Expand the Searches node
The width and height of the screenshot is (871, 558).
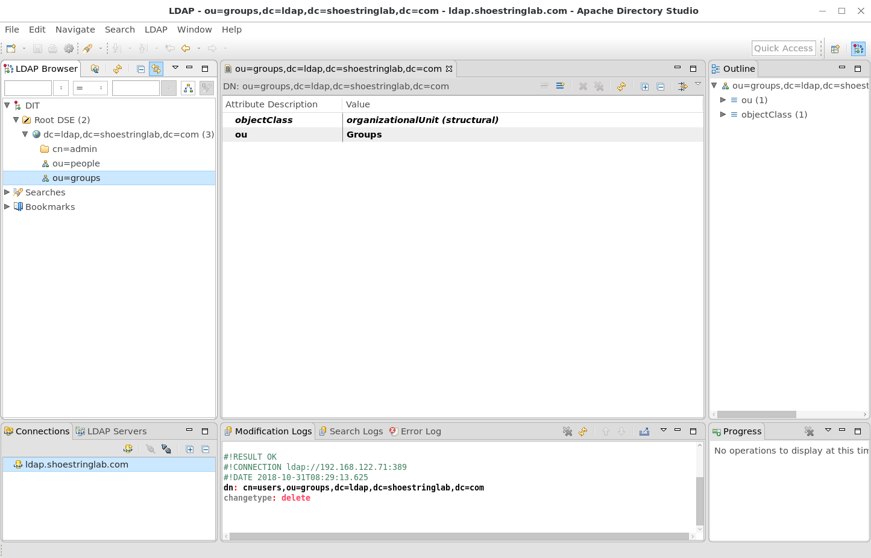(7, 192)
